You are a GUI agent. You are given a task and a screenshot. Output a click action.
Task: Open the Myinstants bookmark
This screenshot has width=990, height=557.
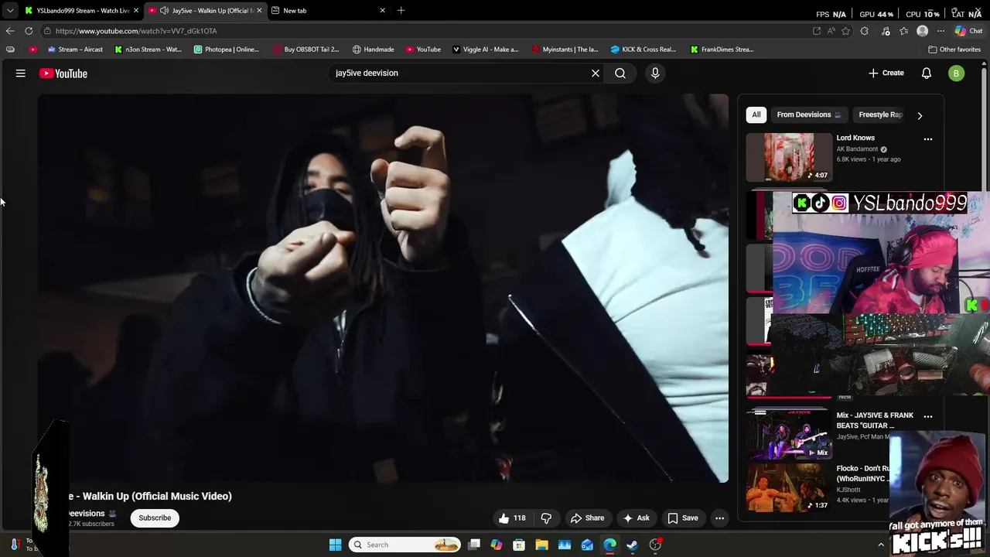point(565,50)
